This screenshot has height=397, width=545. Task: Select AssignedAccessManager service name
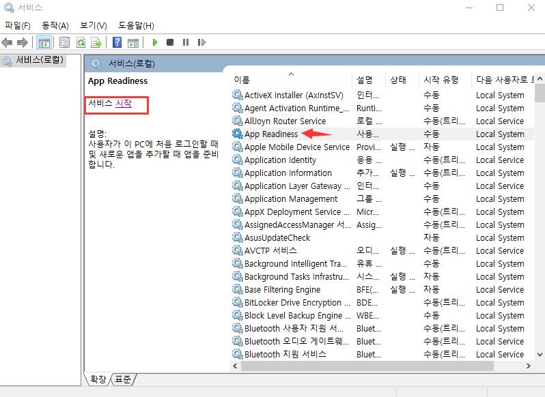point(298,225)
